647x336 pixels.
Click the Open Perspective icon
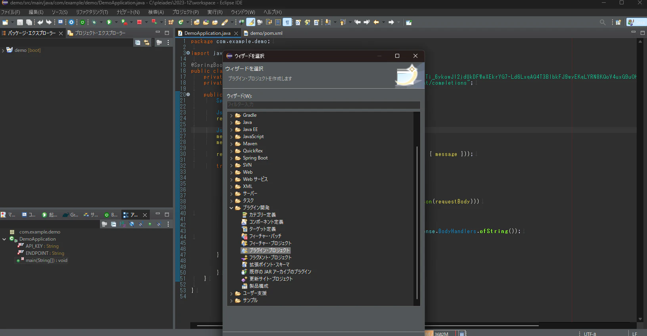[618, 22]
